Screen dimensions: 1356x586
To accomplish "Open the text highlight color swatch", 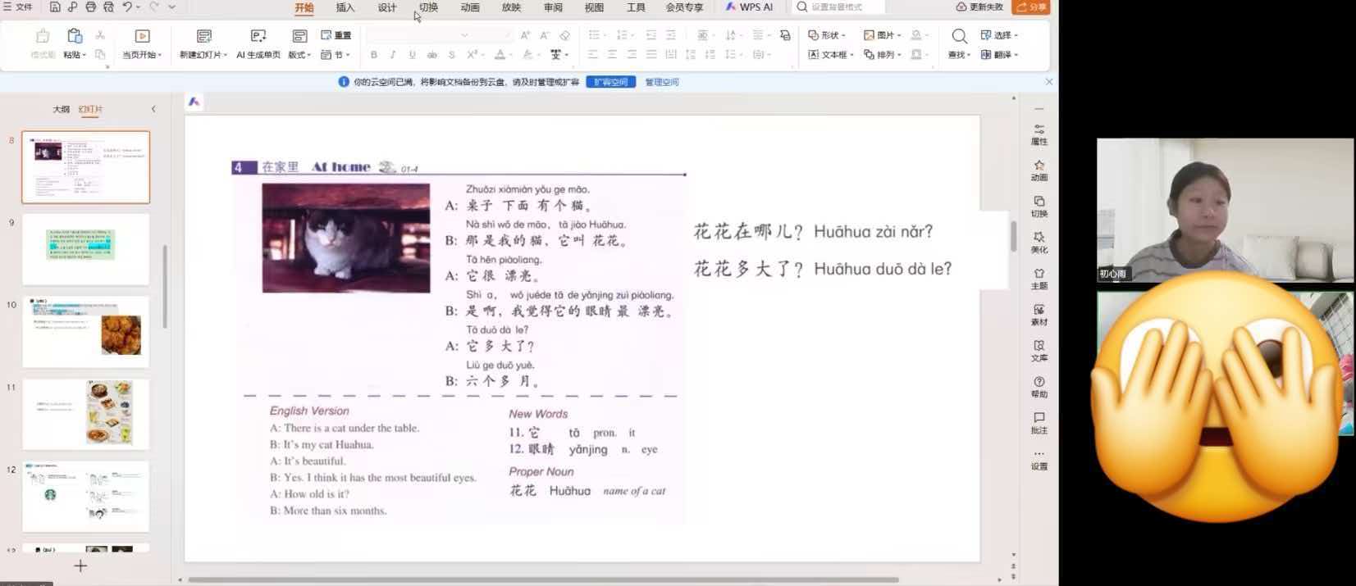I will (527, 55).
